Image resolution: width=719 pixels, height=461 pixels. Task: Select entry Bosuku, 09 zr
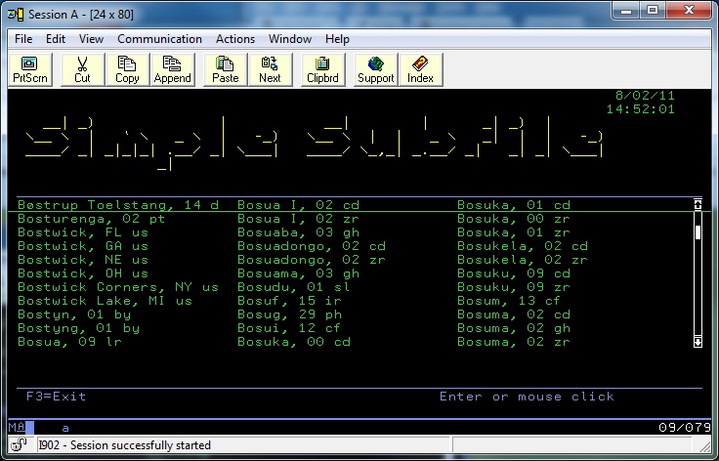[514, 287]
